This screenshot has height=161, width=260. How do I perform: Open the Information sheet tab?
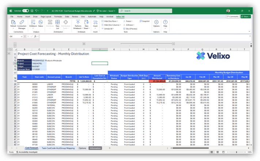(x=95, y=148)
